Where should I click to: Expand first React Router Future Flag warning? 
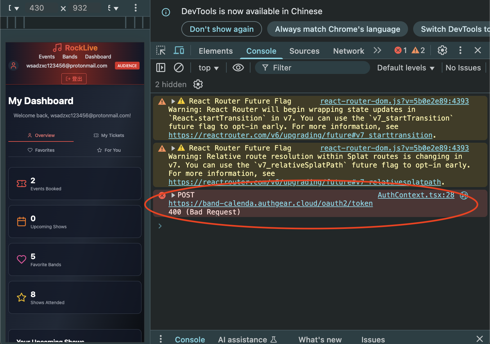[173, 101]
